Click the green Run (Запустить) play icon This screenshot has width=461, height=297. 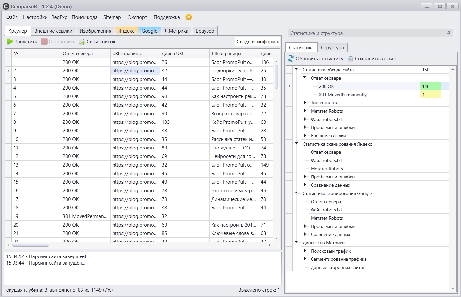10,42
